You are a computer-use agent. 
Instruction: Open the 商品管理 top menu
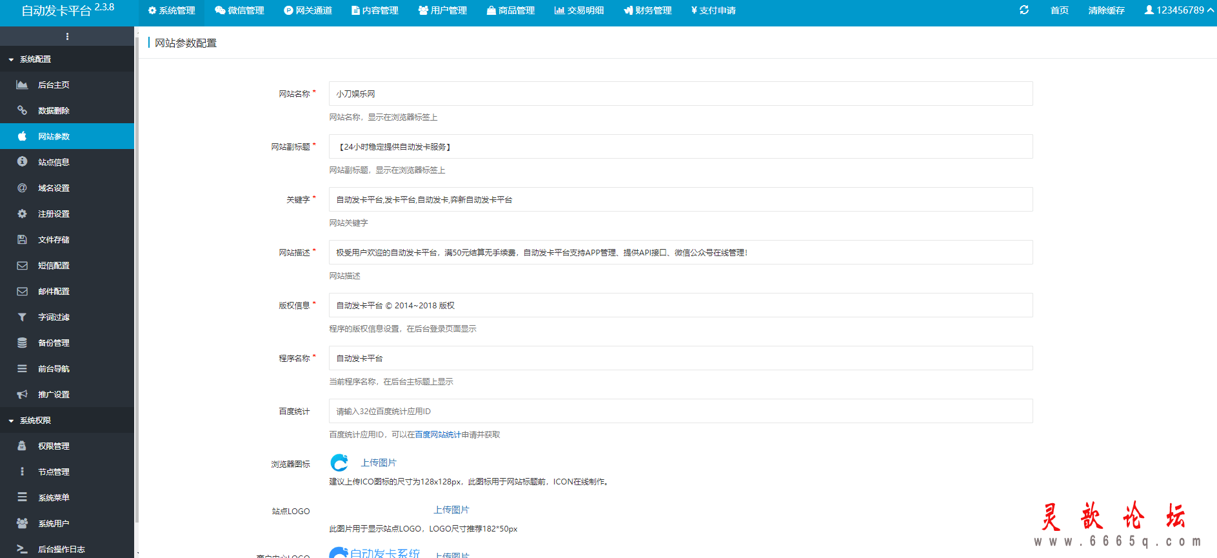[511, 10]
